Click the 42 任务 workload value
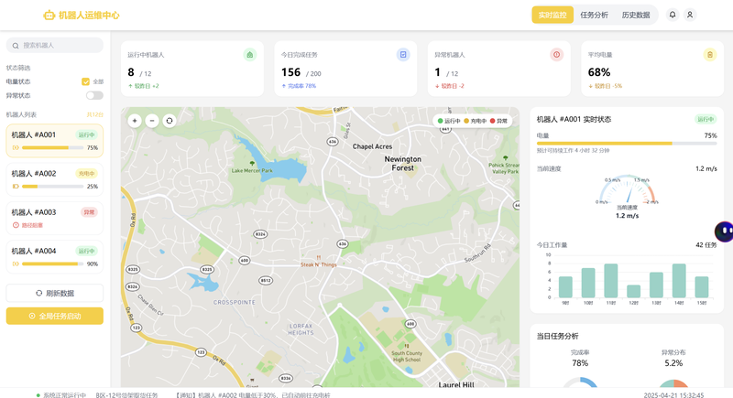This screenshot has height=398, width=733. pos(706,245)
